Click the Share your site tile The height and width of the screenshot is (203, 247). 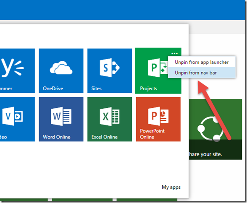215,129
